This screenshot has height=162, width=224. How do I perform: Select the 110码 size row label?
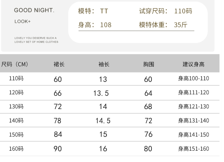[x=16, y=79]
